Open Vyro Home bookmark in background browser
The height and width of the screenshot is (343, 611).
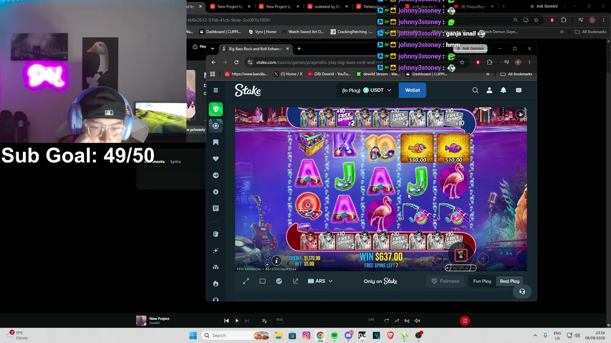pos(262,32)
